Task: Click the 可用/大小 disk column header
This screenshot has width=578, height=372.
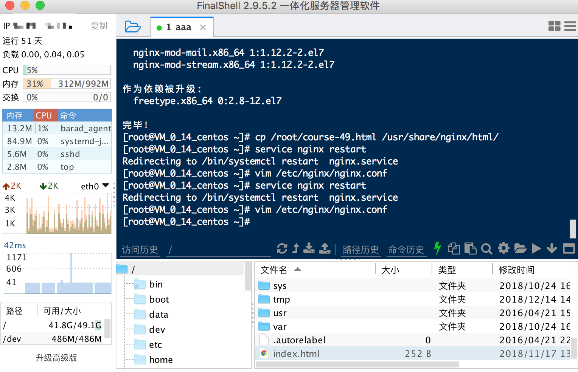Action: (70, 311)
